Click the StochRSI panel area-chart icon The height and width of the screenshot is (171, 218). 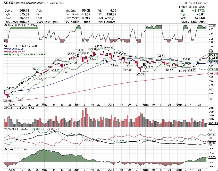6,25
